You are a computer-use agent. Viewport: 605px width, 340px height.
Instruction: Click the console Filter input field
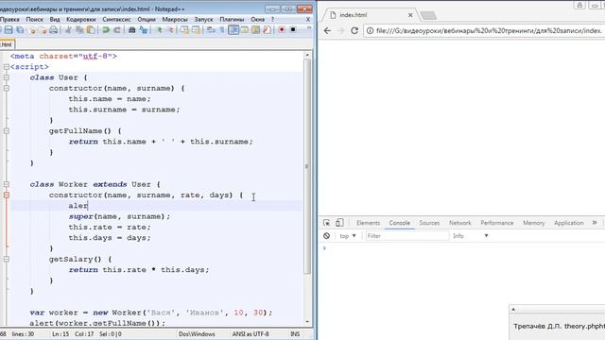click(407, 236)
